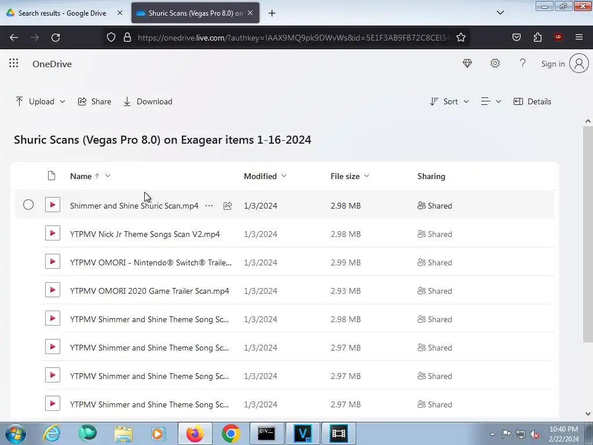This screenshot has height=445, width=593.
Task: Click the OneDrive home title
Action: pos(52,64)
